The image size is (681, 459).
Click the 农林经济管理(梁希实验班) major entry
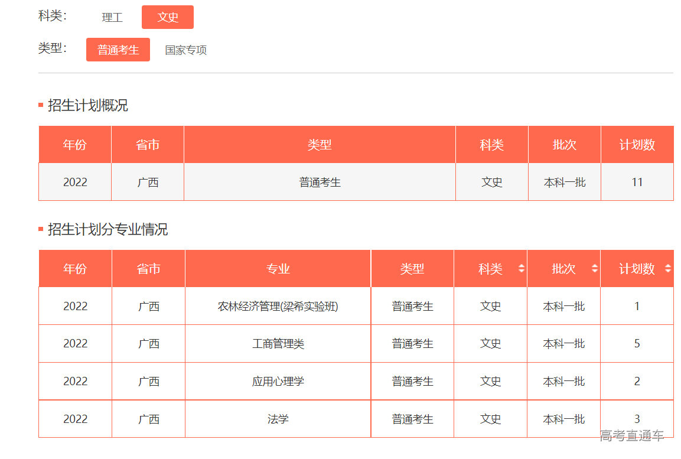pyautogui.click(x=278, y=305)
